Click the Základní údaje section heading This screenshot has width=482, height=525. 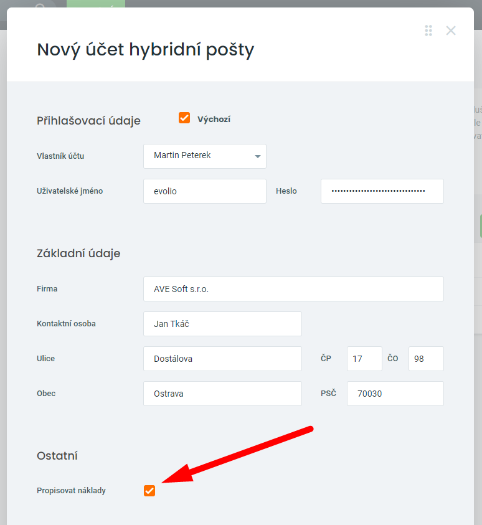point(78,253)
